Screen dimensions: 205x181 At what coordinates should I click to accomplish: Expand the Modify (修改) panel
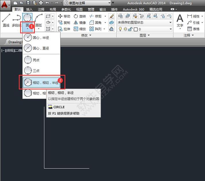click(x=86, y=35)
